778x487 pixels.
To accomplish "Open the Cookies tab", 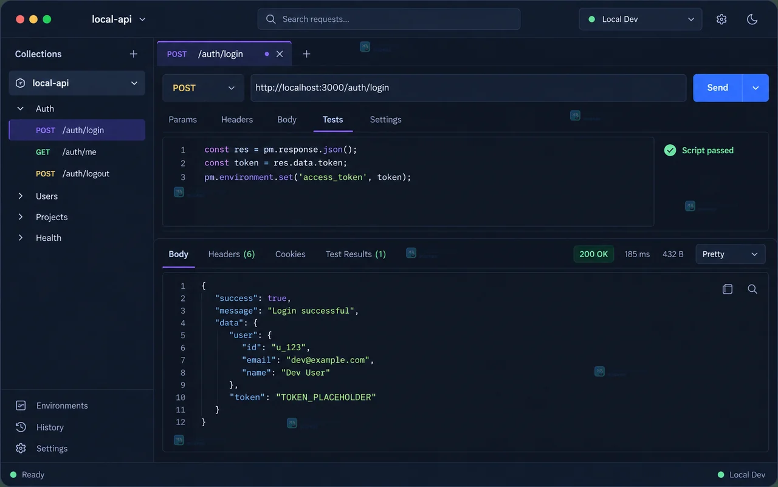I will tap(291, 254).
